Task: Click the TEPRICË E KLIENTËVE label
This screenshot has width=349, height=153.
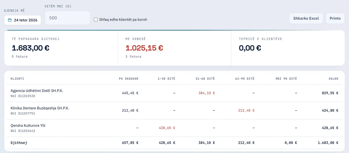Action: coord(261,39)
